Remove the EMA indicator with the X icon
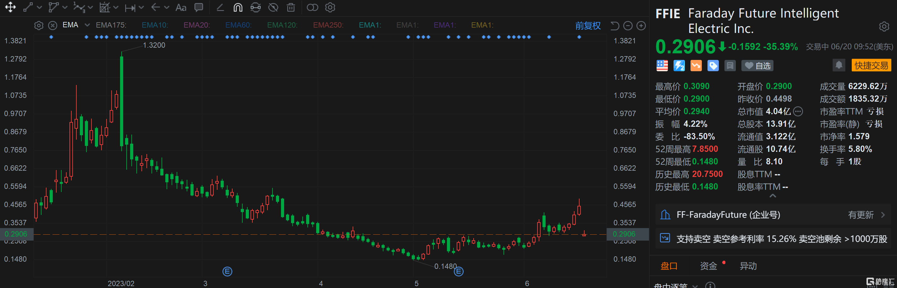The height and width of the screenshot is (288, 897). point(52,25)
